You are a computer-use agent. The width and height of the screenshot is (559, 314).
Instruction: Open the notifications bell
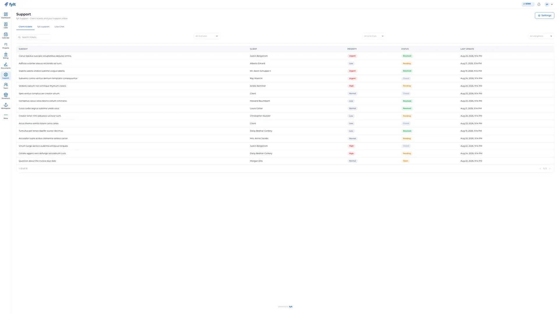click(539, 4)
